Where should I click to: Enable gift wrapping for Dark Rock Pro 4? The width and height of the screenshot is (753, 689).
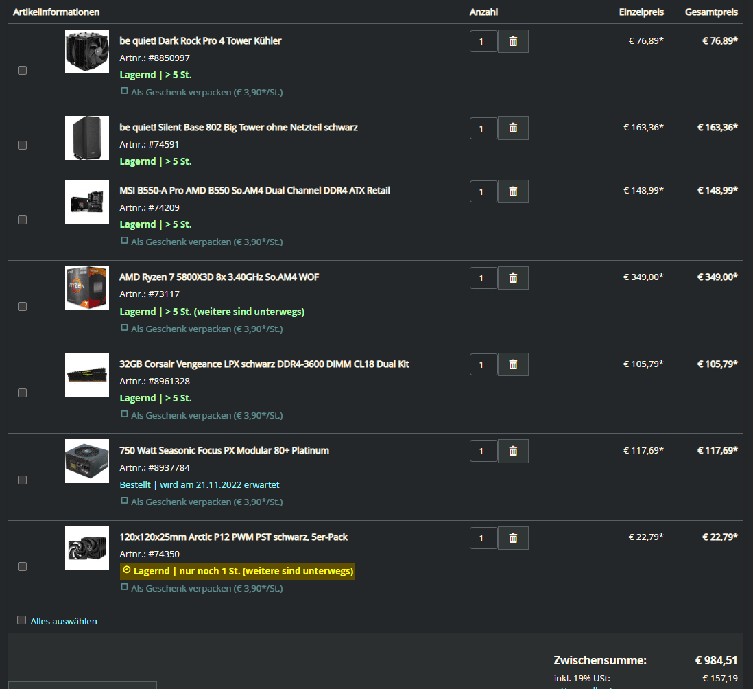point(124,91)
